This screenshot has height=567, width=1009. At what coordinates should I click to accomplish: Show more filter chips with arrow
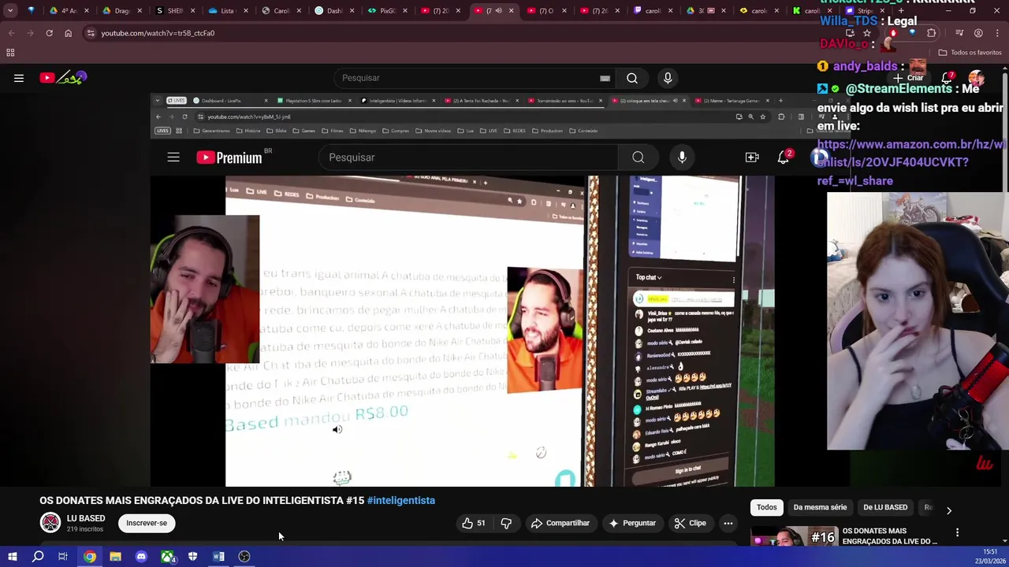(948, 510)
